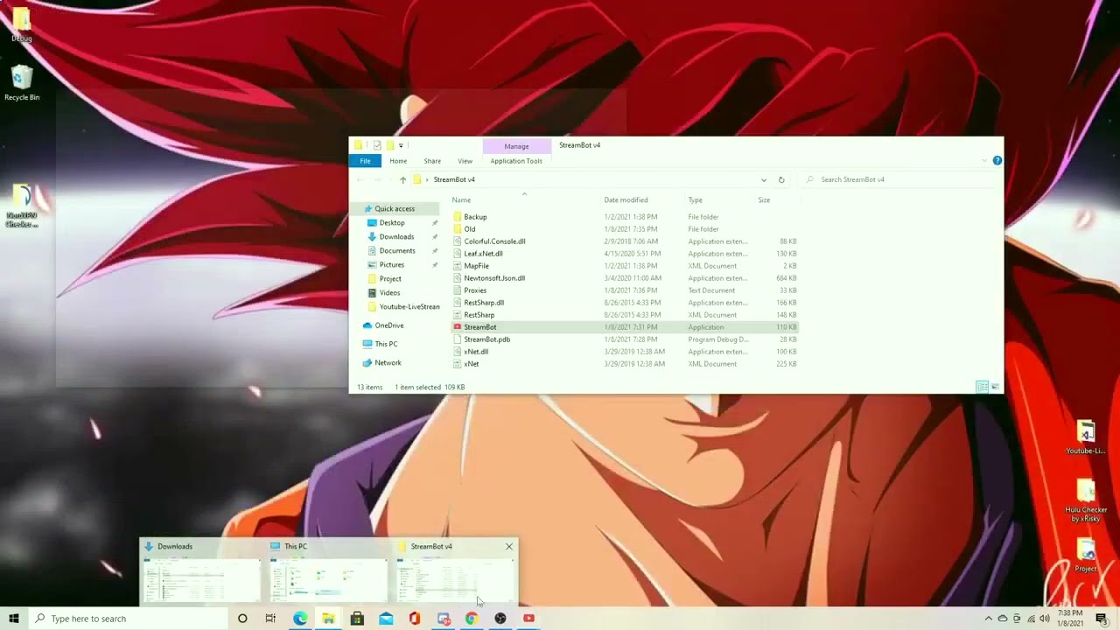This screenshot has height=630, width=1120.
Task: Click the network icon in the system tray
Action: (1030, 619)
